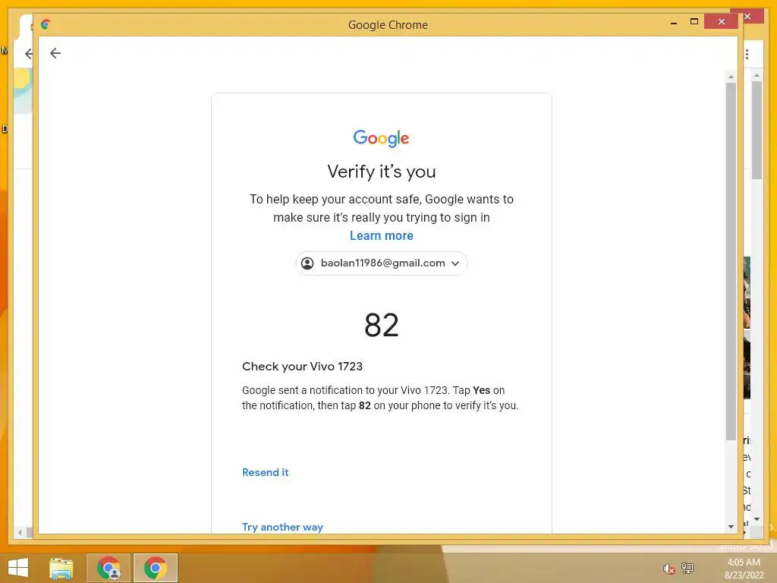Click the Verify it's you heading
Screen dimensions: 777x583
(381, 172)
